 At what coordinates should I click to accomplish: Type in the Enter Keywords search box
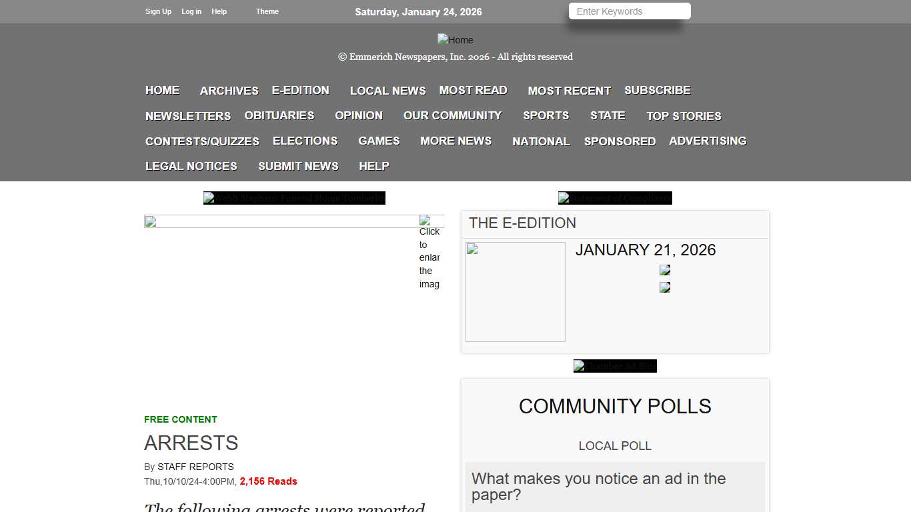click(629, 11)
